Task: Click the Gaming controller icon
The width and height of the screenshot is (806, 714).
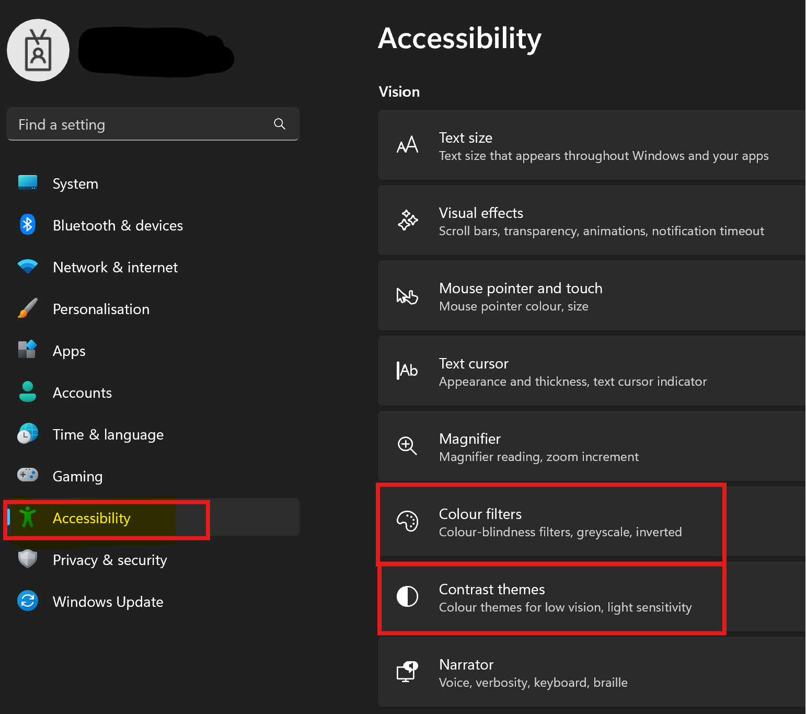Action: [28, 475]
